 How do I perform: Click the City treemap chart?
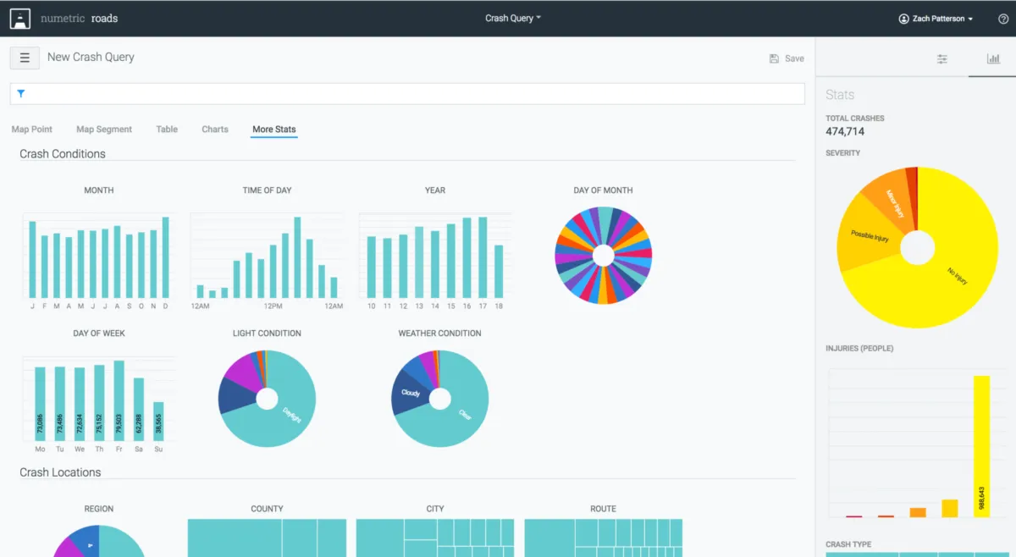pos(435,538)
